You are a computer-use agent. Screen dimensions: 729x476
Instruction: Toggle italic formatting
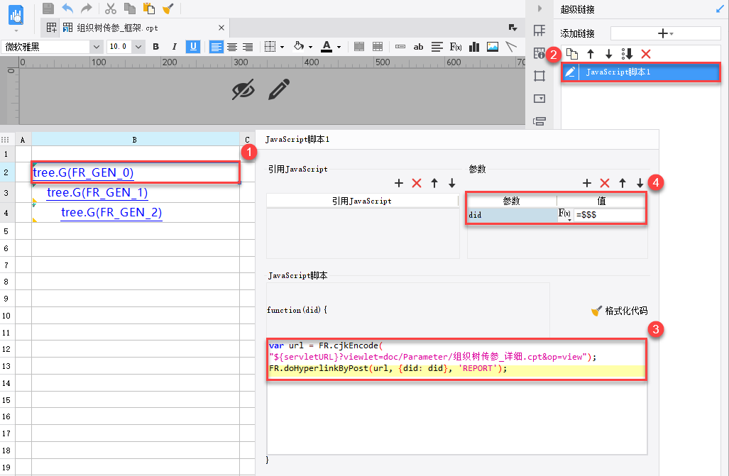pyautogui.click(x=175, y=47)
